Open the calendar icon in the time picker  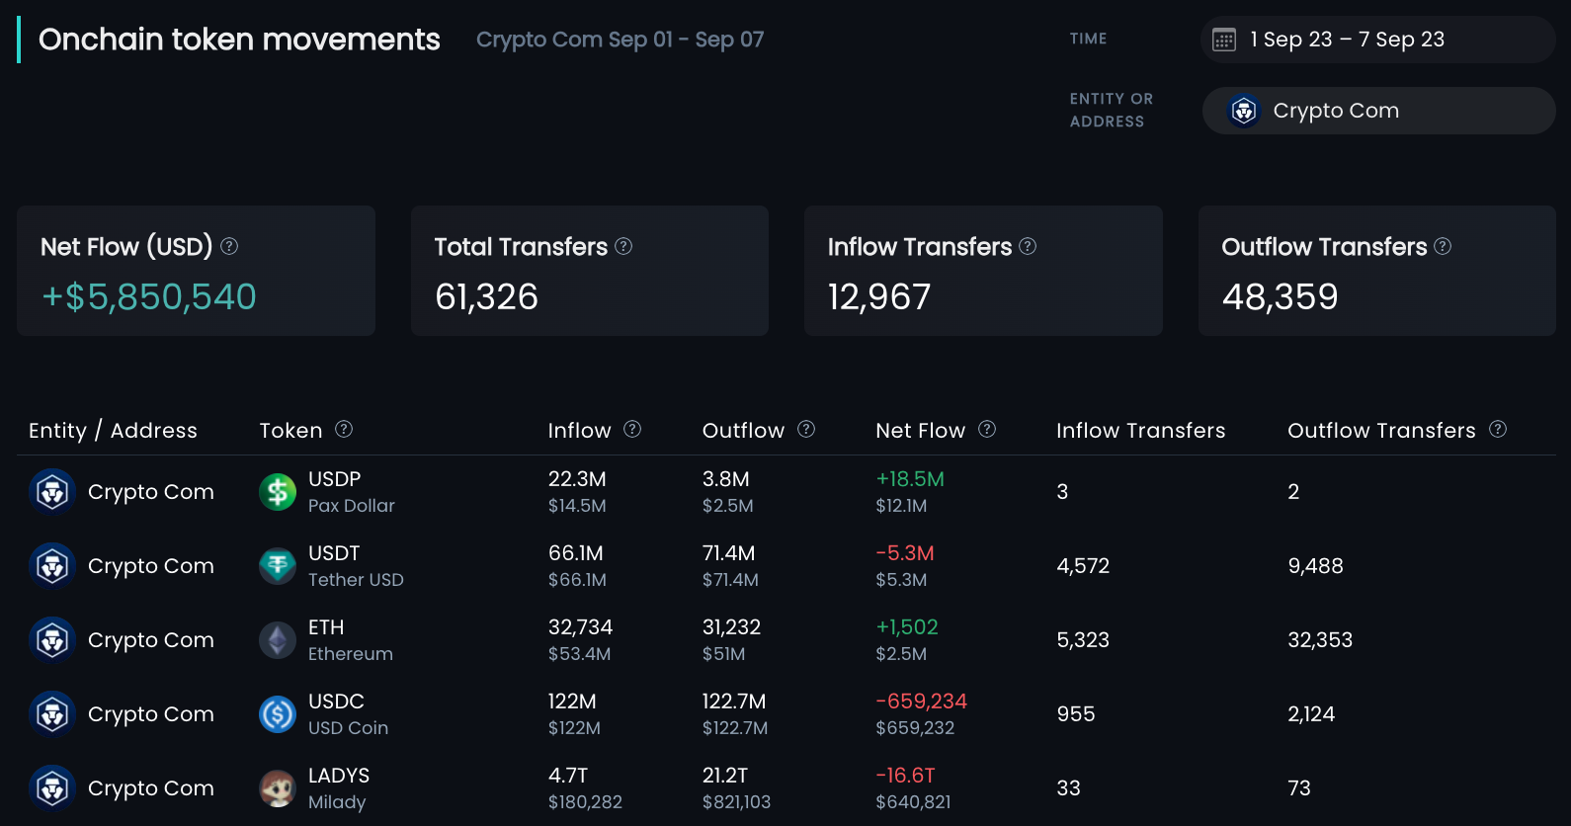1224,40
